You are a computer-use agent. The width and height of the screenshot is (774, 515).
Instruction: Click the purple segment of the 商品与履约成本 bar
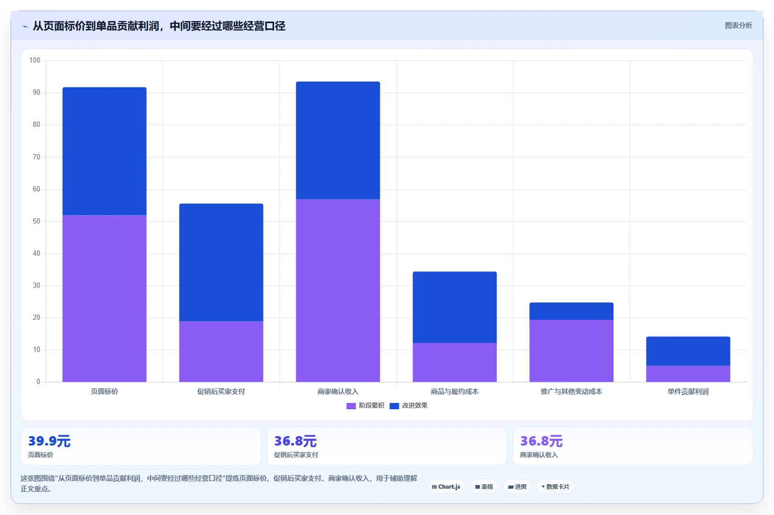tap(455, 362)
